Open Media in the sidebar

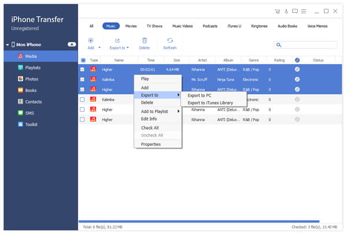[x=40, y=56]
